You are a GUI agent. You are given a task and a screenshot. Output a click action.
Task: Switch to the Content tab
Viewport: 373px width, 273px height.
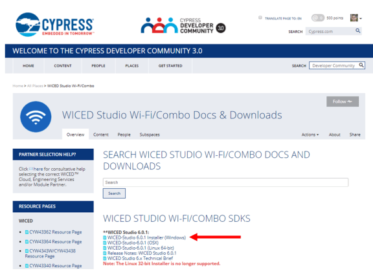[x=101, y=135]
